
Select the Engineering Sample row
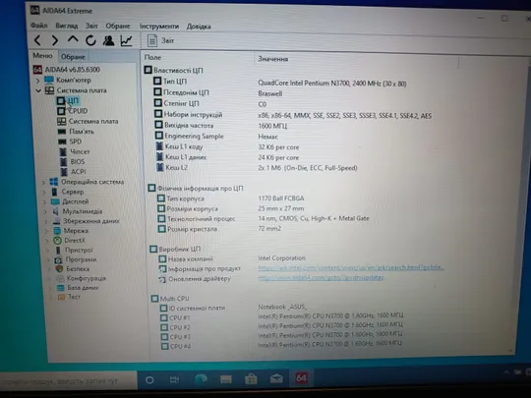tap(216, 137)
